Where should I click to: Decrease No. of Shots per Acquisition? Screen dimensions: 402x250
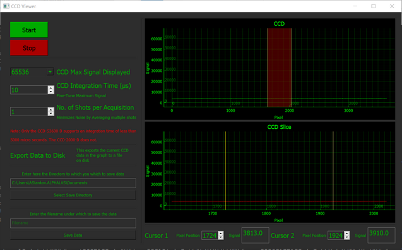50,114
